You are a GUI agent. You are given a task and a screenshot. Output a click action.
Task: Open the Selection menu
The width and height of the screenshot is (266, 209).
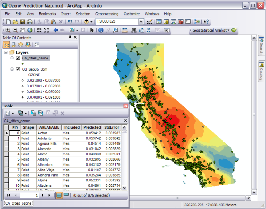click(83, 14)
